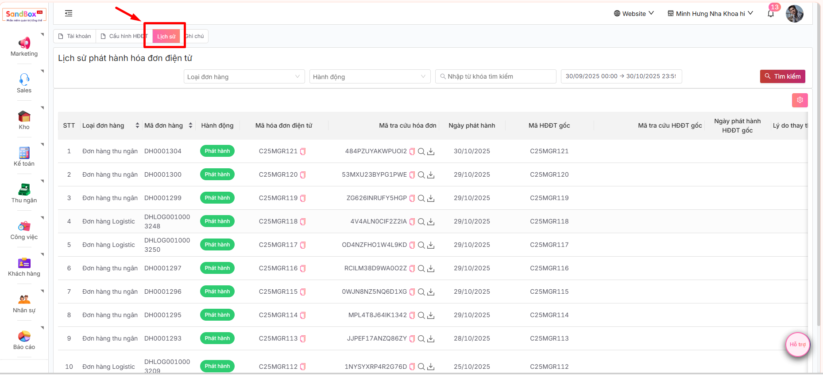Open the Hành động filter dropdown

coord(370,76)
